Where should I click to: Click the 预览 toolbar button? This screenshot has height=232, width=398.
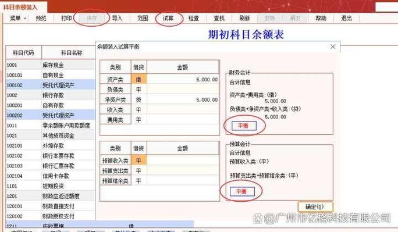pyautogui.click(x=41, y=18)
